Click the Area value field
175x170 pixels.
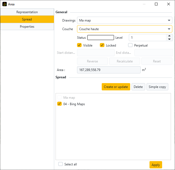coord(109,70)
